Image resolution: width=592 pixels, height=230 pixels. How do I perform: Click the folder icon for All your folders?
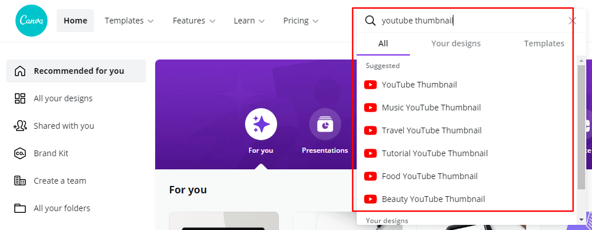click(19, 208)
